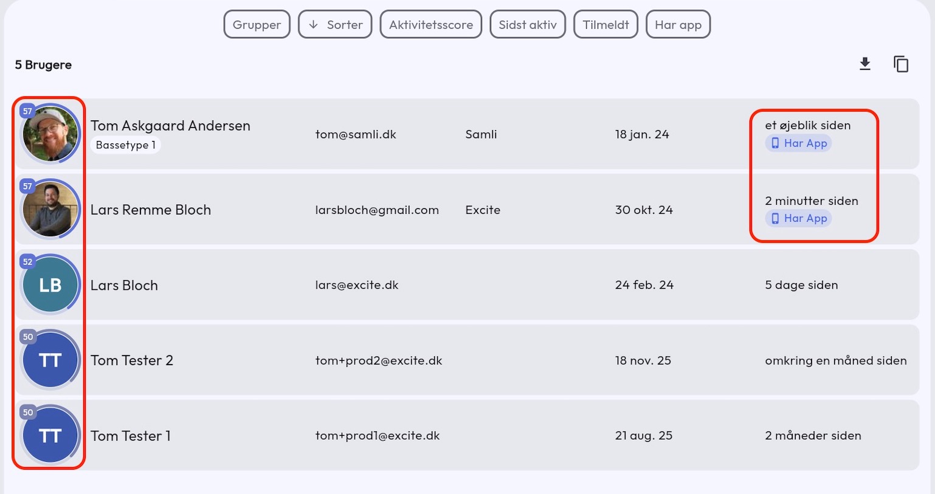Open the Sidst aktiv dropdown
The width and height of the screenshot is (935, 494).
click(528, 24)
